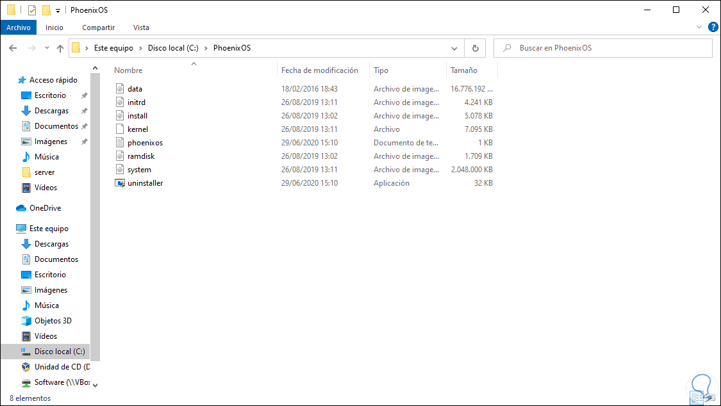Switch to large icons view in status bar
Image resolution: width=721 pixels, height=406 pixels.
[x=710, y=398]
